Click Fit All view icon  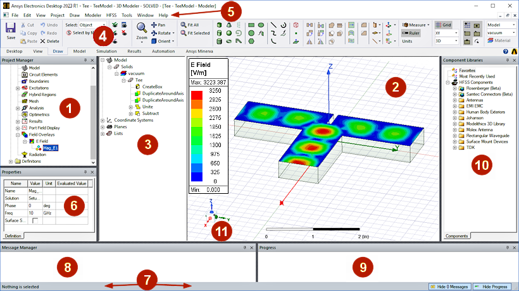click(190, 25)
